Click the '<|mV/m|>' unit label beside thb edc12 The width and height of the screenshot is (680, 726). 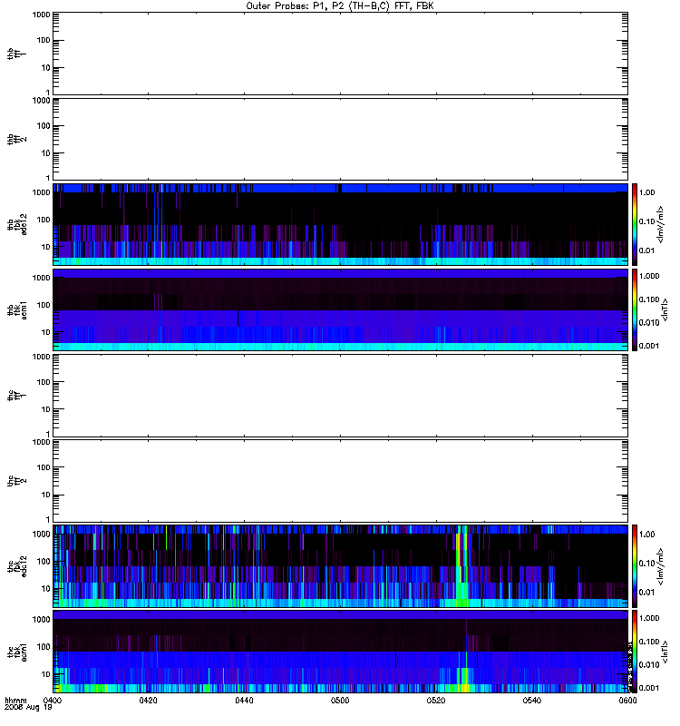(661, 224)
